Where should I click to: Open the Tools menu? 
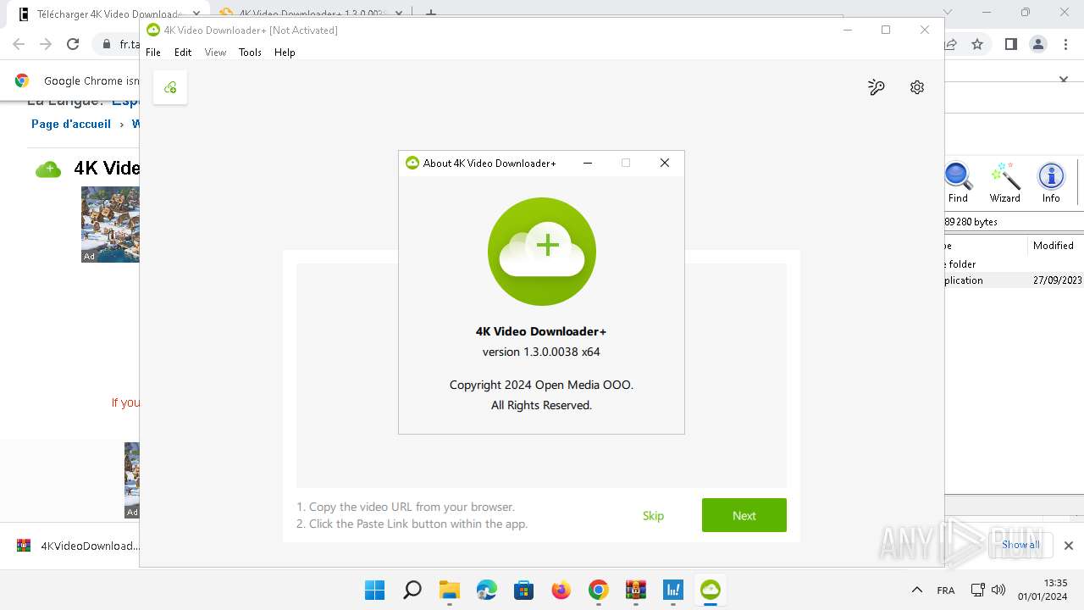pyautogui.click(x=250, y=53)
